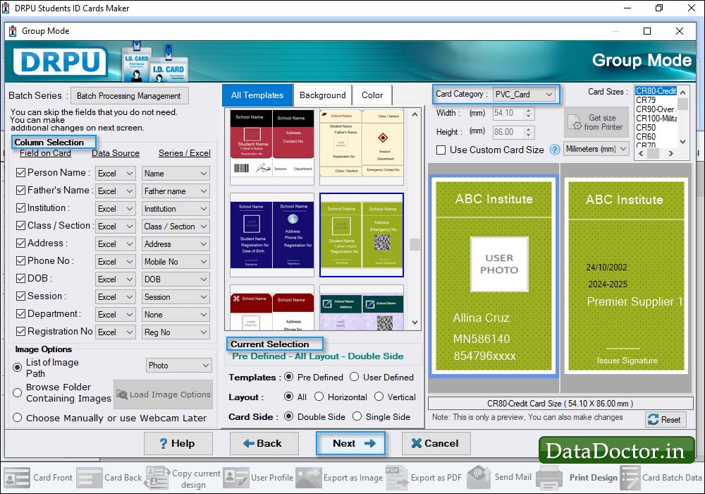Click the Reset refresh icon button
The image size is (705, 494).
tap(666, 419)
